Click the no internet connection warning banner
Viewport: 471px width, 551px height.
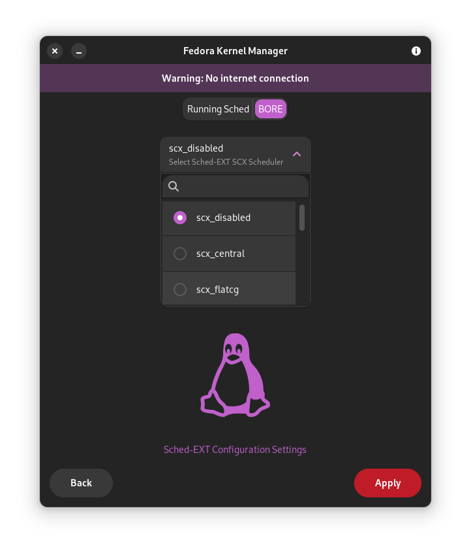(235, 78)
